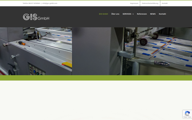
Task: Open the reCAPTCHA Privacy link
Action: (185, 117)
